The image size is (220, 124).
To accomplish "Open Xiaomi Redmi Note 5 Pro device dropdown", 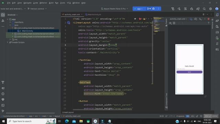I will 114,9.
